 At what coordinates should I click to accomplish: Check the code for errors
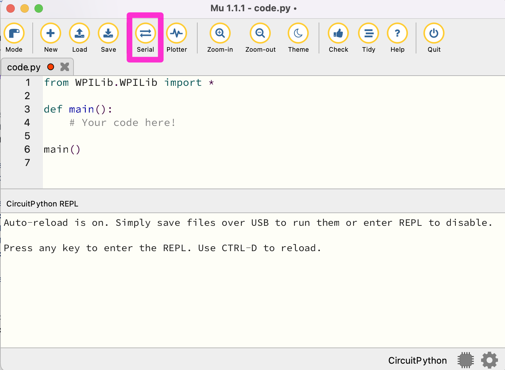pos(338,38)
